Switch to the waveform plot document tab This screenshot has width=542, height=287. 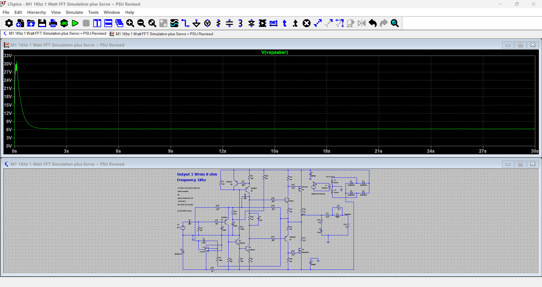(x=161, y=34)
